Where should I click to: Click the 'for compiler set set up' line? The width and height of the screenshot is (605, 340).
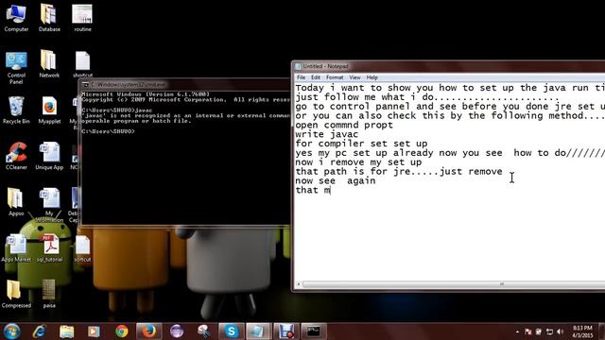pos(361,144)
